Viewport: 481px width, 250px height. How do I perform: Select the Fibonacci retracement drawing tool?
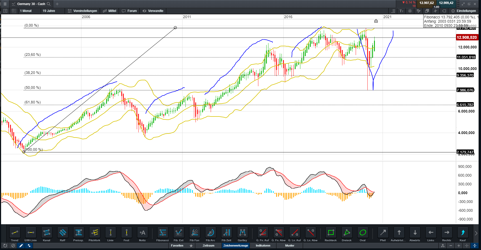162,234
